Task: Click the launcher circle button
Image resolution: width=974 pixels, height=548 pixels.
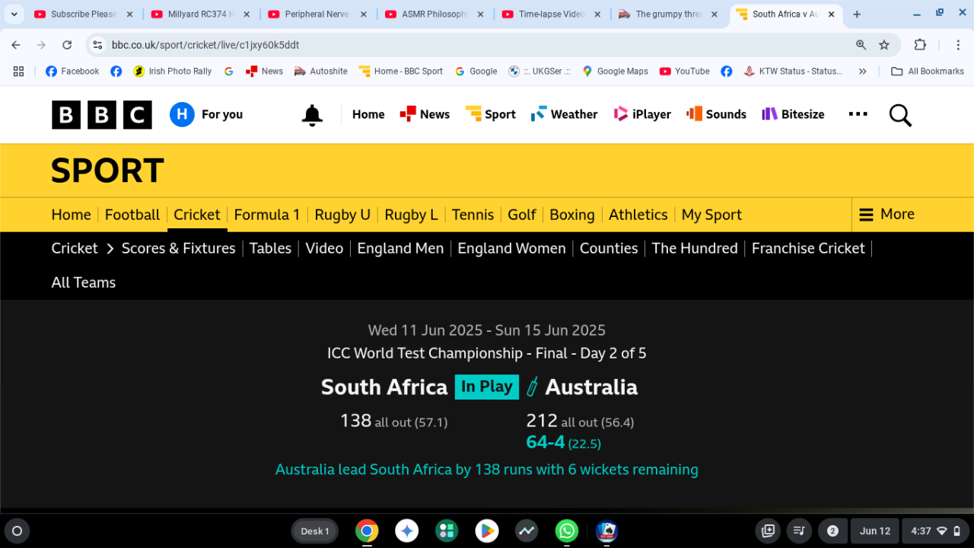Action: pos(17,530)
